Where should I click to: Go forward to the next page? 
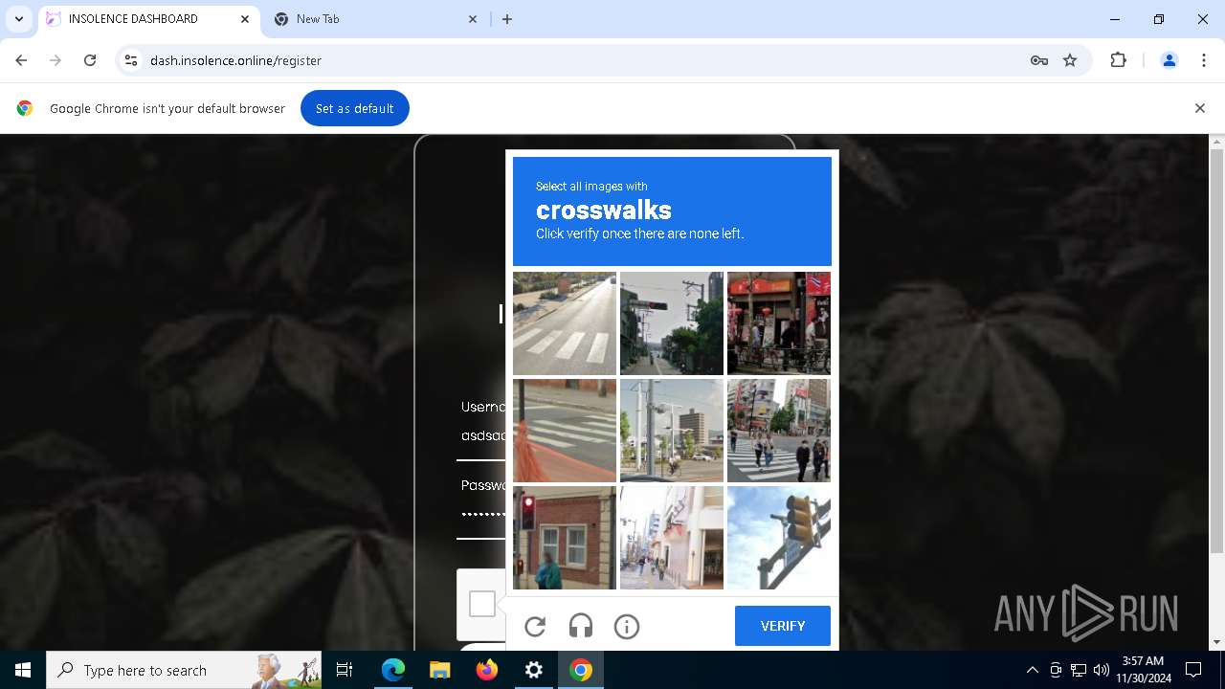[56, 60]
